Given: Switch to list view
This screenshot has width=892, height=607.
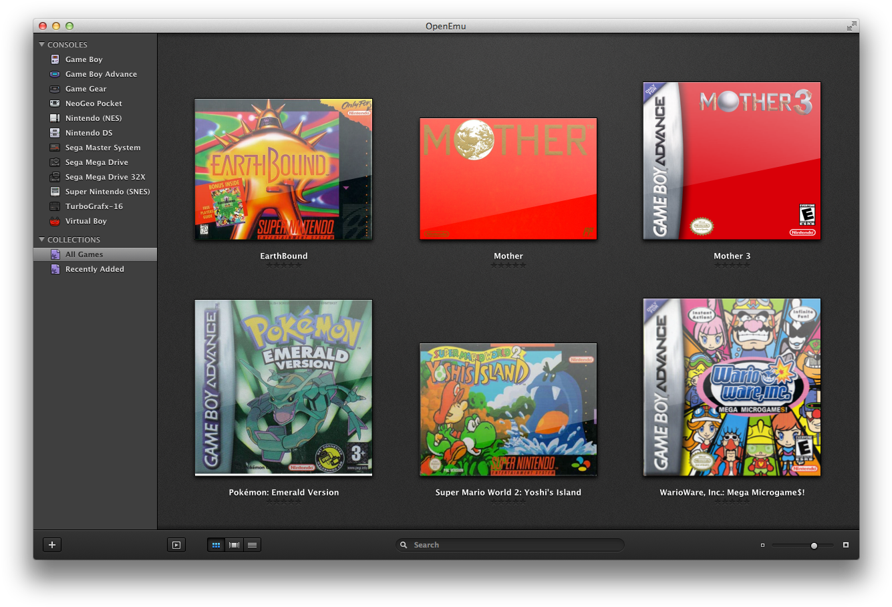Looking at the screenshot, I should click(252, 545).
